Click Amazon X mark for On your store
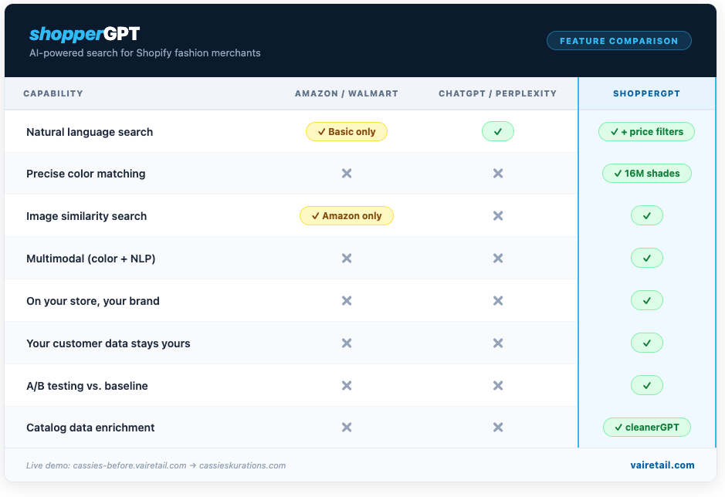 pos(347,300)
